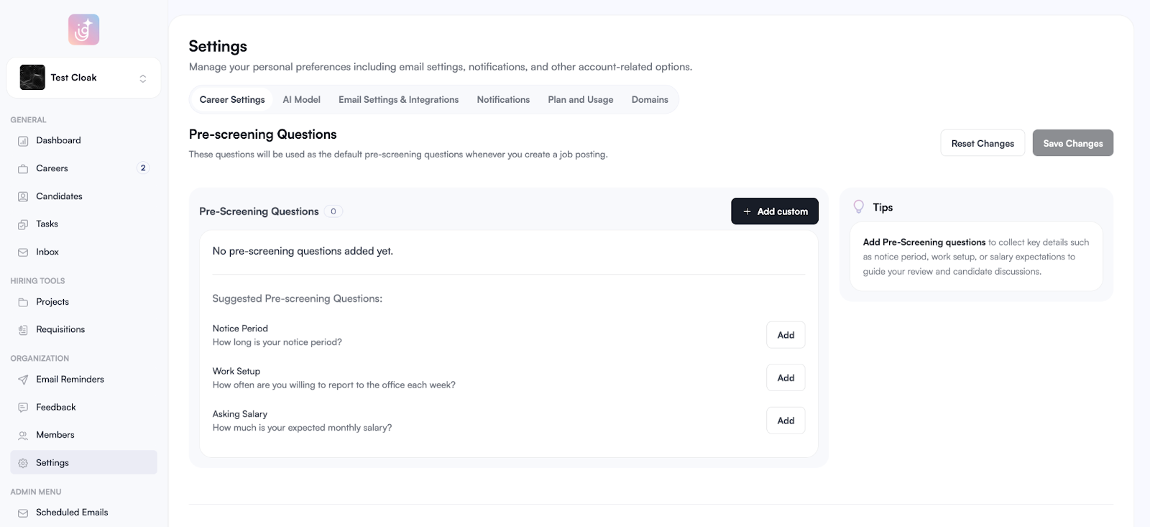Expand the Test Cloak workspace switcher

tap(142, 78)
